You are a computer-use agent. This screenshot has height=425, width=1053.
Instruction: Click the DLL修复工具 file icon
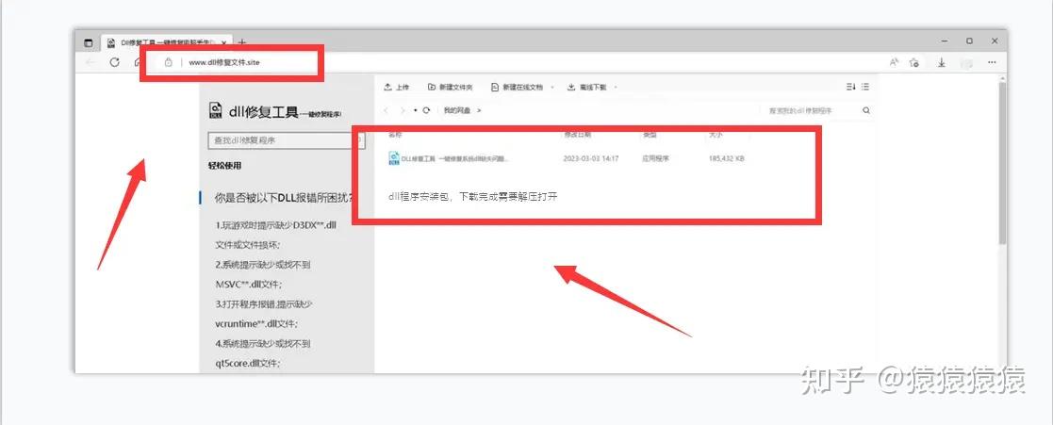[394, 158]
